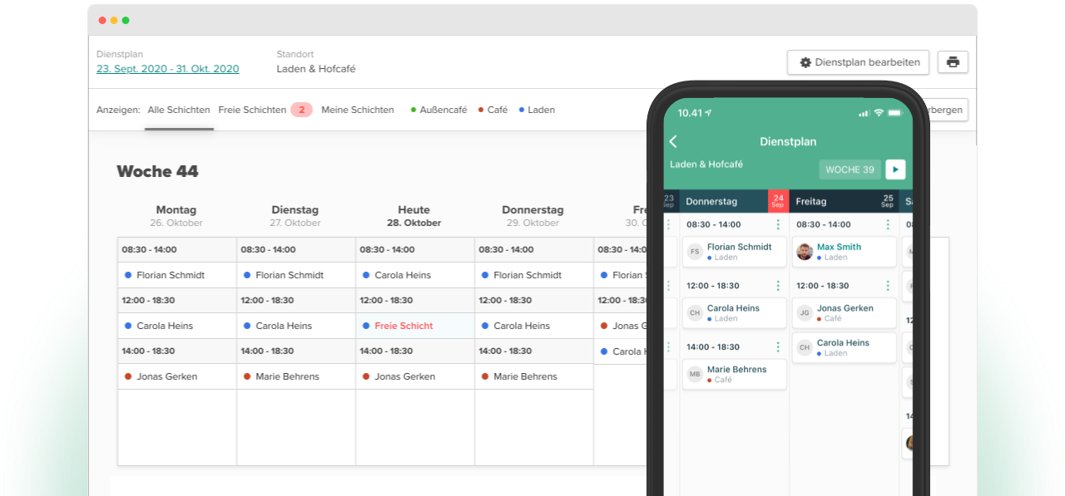Tap the JG avatar for Jonas Gerken
Image resolution: width=1065 pixels, height=496 pixels.
point(805,313)
